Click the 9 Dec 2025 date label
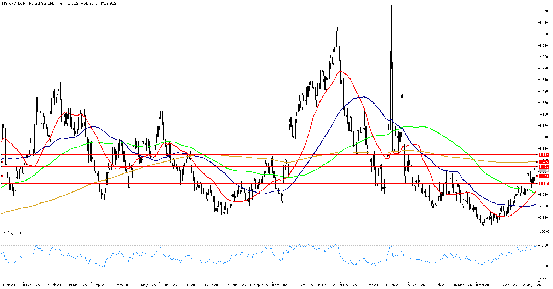This screenshot has width=553, height=289. point(349,285)
